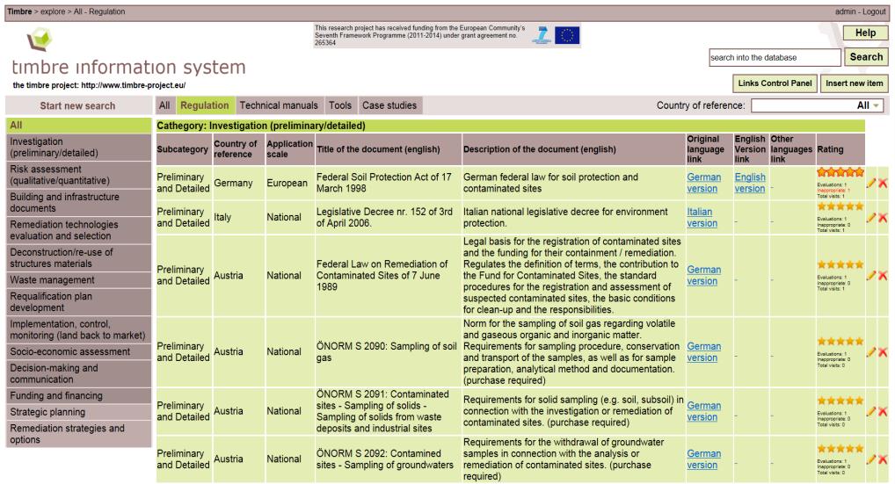Edit the ÖNORM S 2092 entry
Viewport: 895px width, 484px height.
[x=871, y=459]
